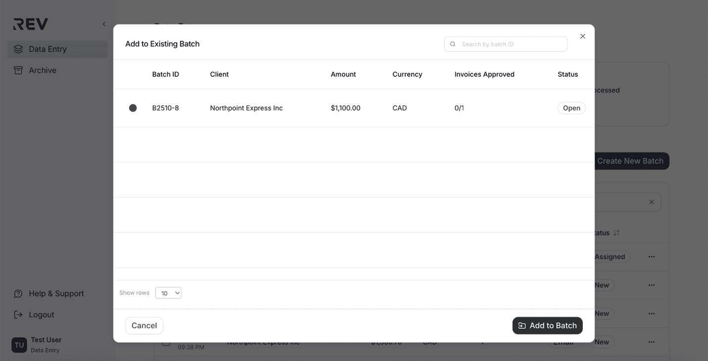Image resolution: width=708 pixels, height=361 pixels.
Task: Click the Open status pill for B2510-8
Action: (x=571, y=107)
